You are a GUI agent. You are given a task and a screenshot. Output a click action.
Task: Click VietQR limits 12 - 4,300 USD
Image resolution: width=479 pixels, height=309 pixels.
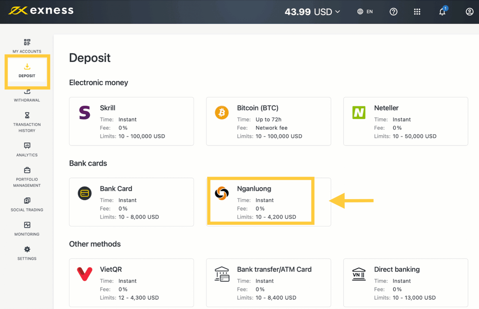(x=139, y=298)
